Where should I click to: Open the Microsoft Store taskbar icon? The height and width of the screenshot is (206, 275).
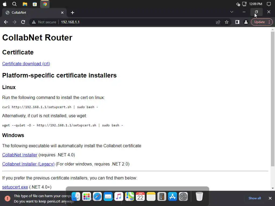tap(35, 4)
